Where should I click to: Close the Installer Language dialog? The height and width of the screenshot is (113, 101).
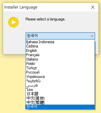pos(93,7)
